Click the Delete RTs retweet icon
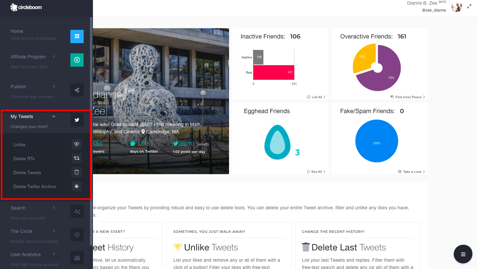Viewport: 477px width, 269px height. click(x=77, y=158)
